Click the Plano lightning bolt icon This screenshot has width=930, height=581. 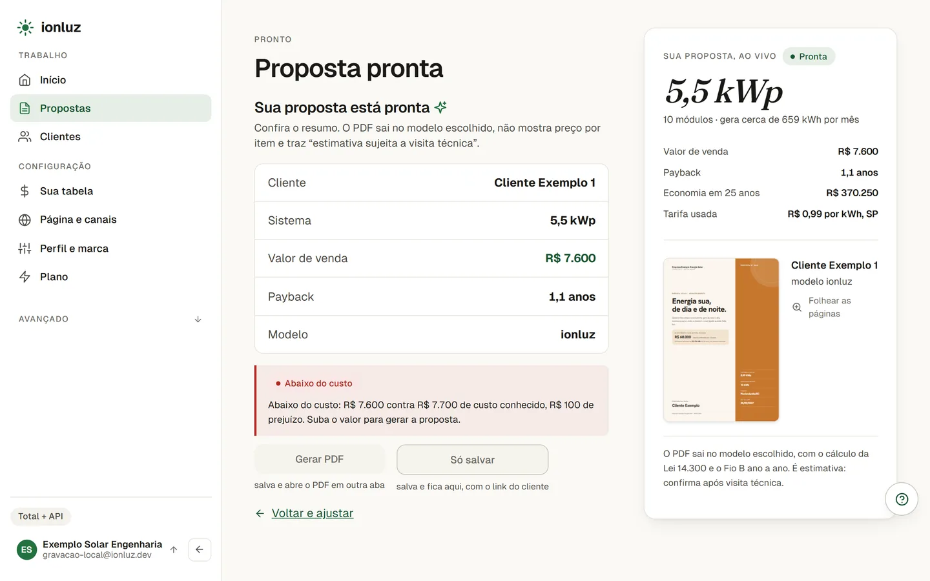(x=25, y=277)
